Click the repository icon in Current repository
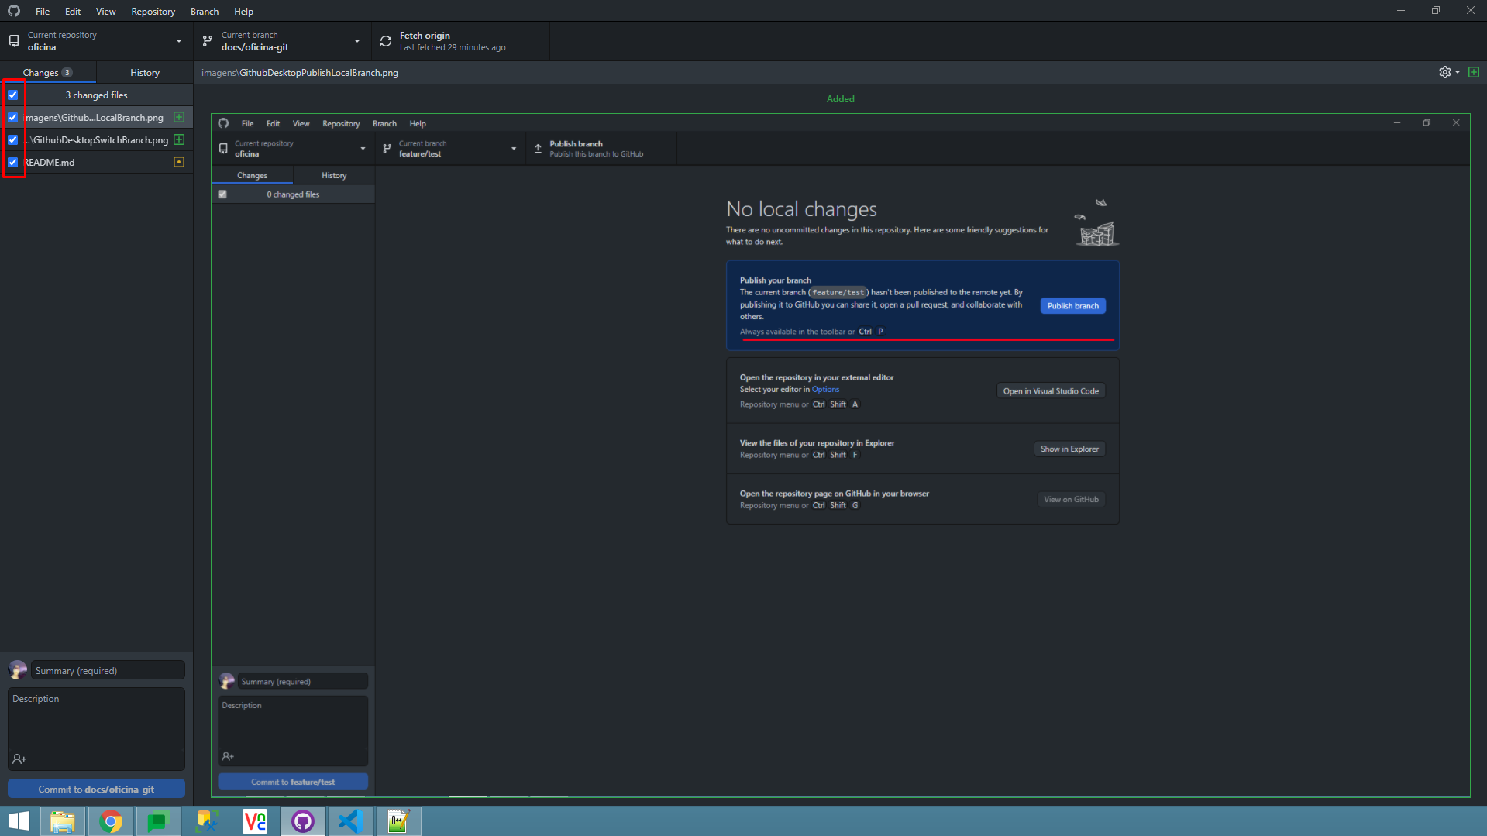This screenshot has height=836, width=1487. point(14,41)
